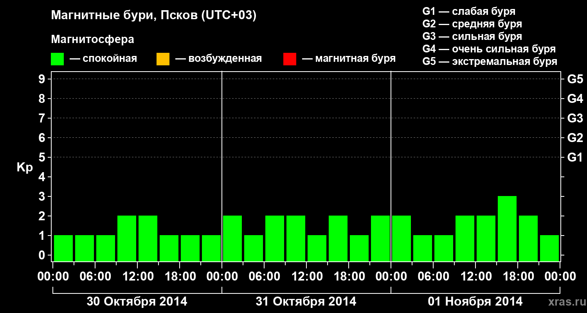Viewport: 587px width, 313px height.
Task: Click the 'G4' label on the right axis
Action: (575, 99)
